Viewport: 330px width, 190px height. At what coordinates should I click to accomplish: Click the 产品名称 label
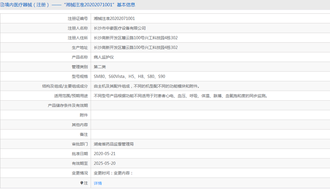[80, 57]
